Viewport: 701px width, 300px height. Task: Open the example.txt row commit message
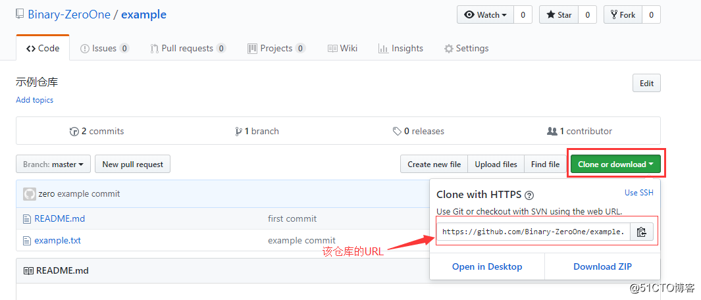[x=301, y=241]
